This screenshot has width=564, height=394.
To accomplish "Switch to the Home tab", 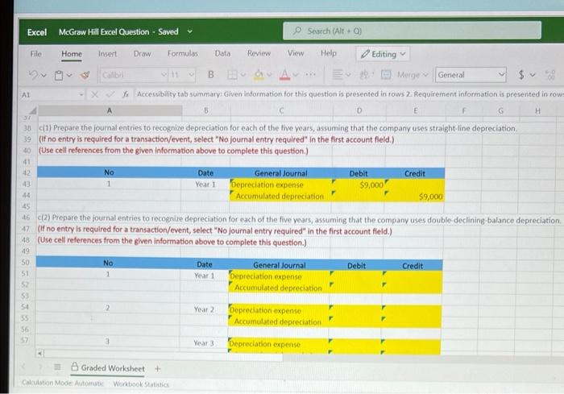I will pyautogui.click(x=72, y=54).
